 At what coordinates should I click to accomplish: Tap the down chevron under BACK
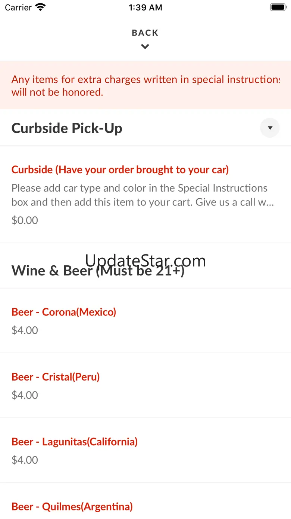pyautogui.click(x=145, y=46)
